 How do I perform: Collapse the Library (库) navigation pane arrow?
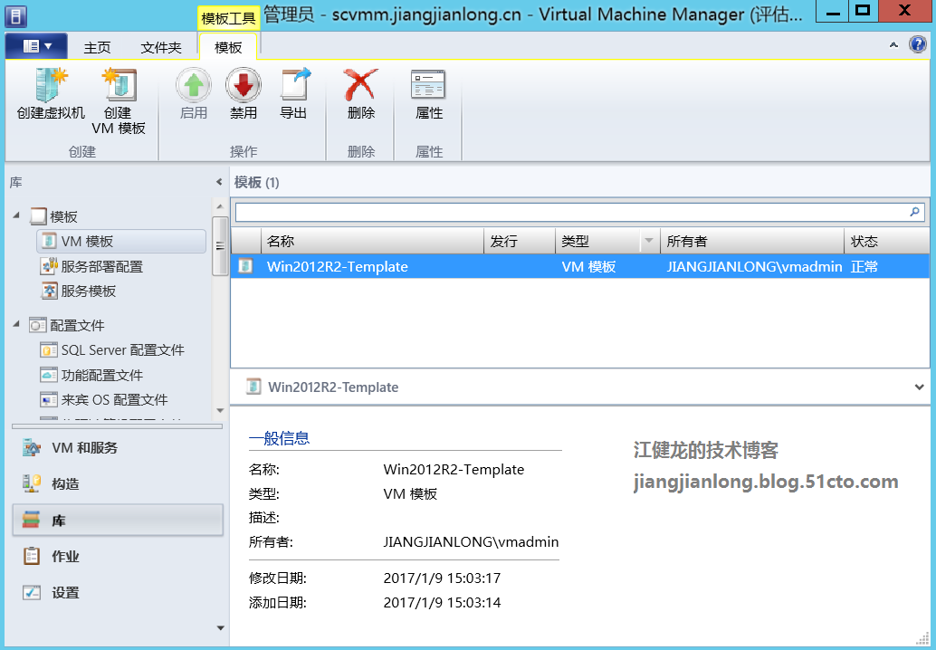click(219, 182)
